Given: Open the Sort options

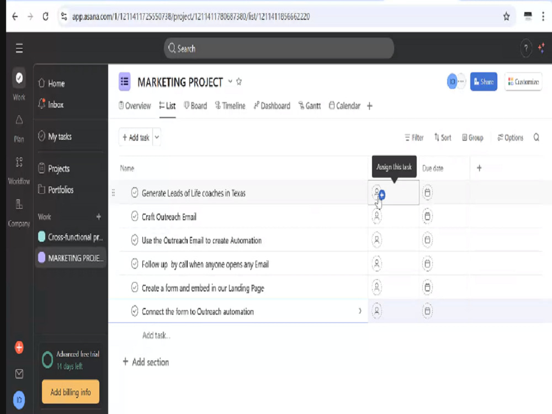Looking at the screenshot, I should (x=443, y=137).
